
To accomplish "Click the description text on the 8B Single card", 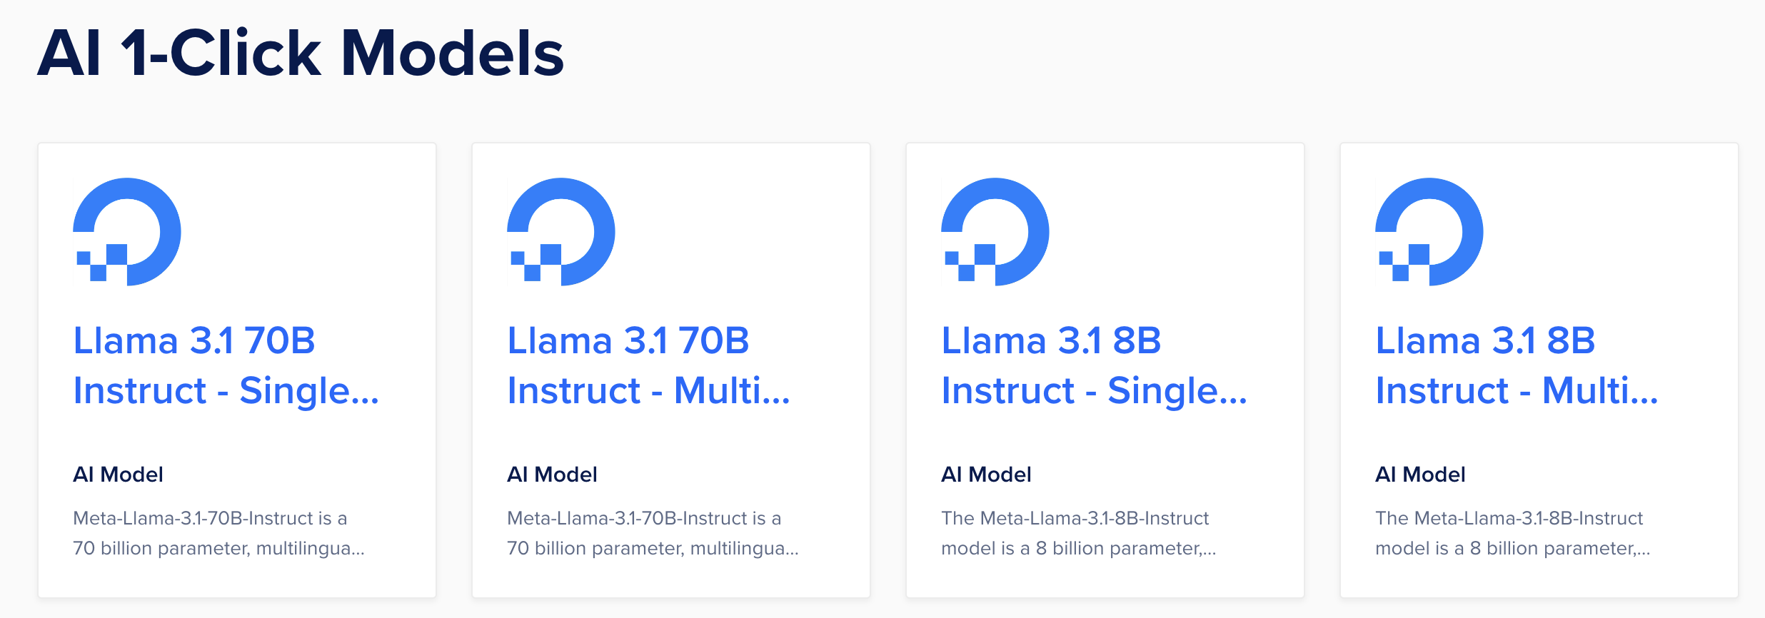I will tap(1078, 533).
